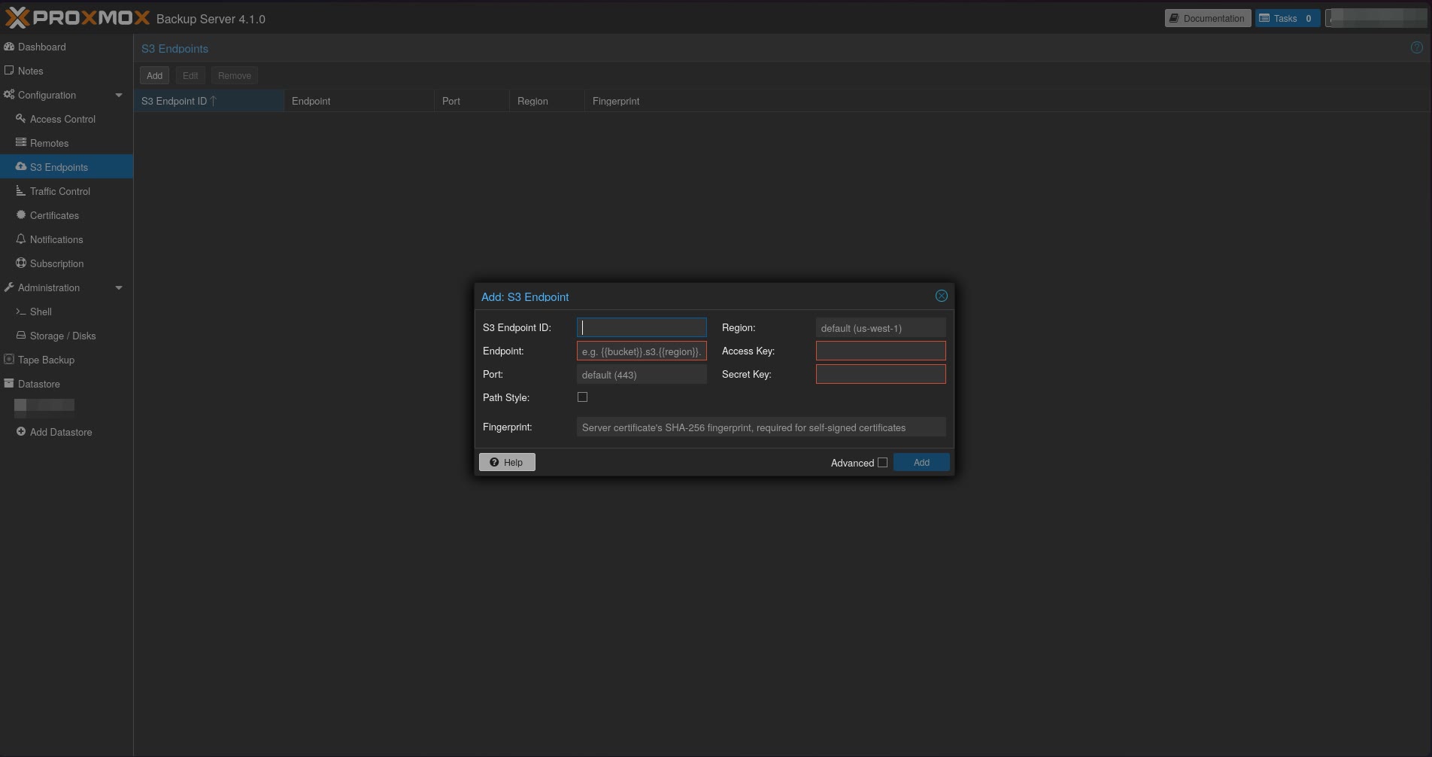This screenshot has height=757, width=1432.
Task: Select the Tape Backup icon
Action: [8, 360]
